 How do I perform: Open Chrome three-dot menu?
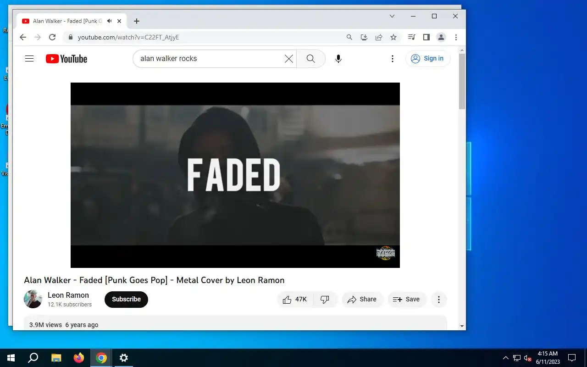click(456, 37)
